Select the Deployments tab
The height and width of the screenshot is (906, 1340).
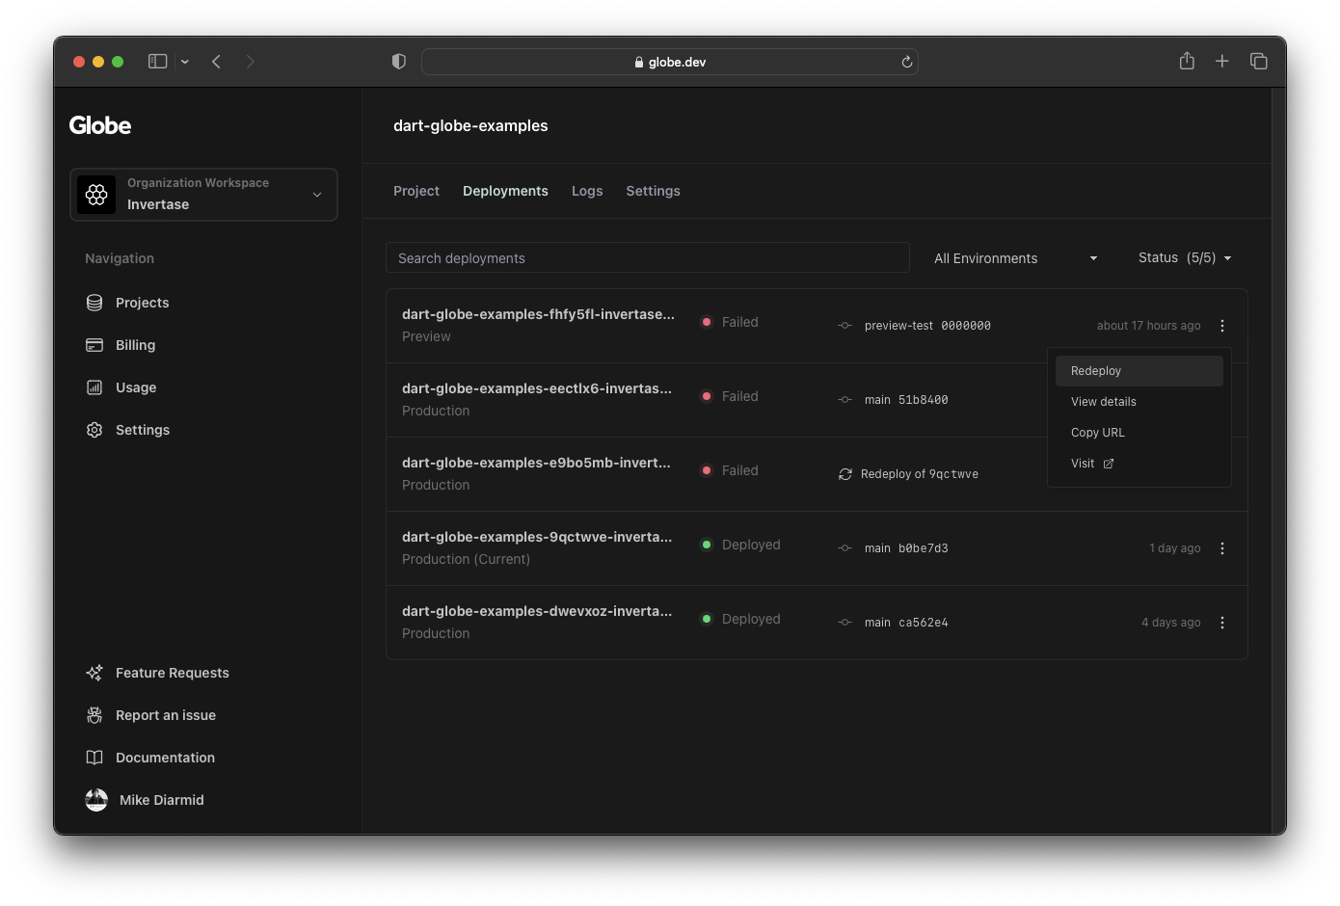click(x=505, y=191)
